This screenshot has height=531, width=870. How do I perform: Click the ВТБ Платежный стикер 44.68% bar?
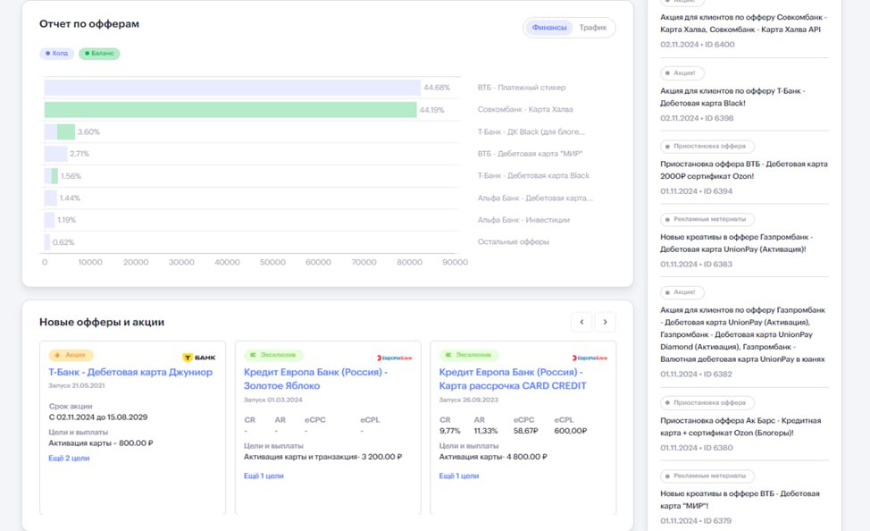pos(232,88)
